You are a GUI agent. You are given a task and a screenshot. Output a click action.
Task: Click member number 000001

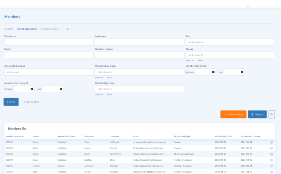click(9, 142)
